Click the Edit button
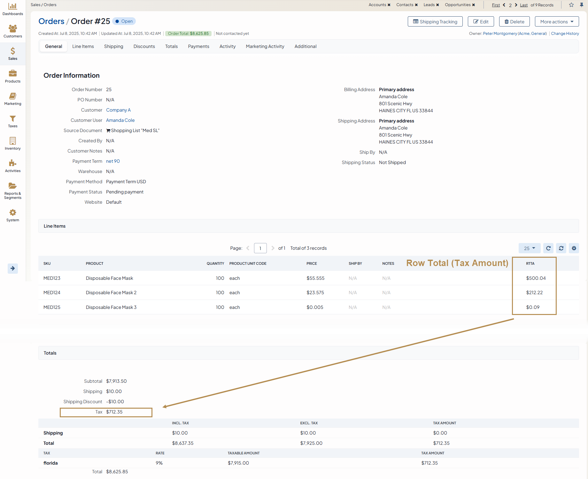 481,22
